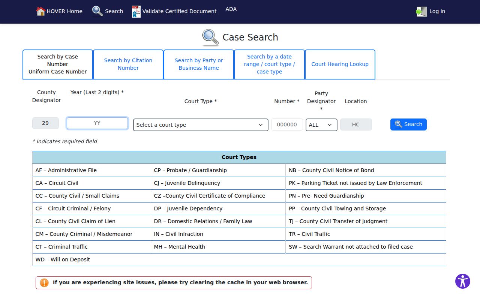This screenshot has width=480, height=300.
Task: Click 'CM – County Criminal / Misdemeanor' cell
Action: coord(91,234)
